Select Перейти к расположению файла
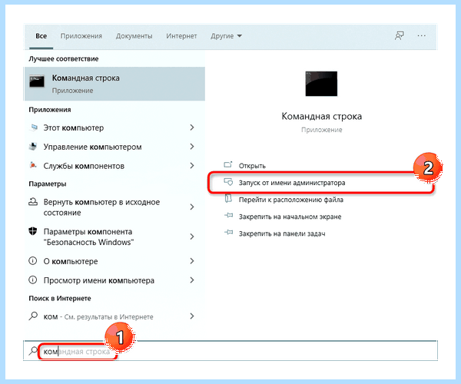 pos(290,200)
